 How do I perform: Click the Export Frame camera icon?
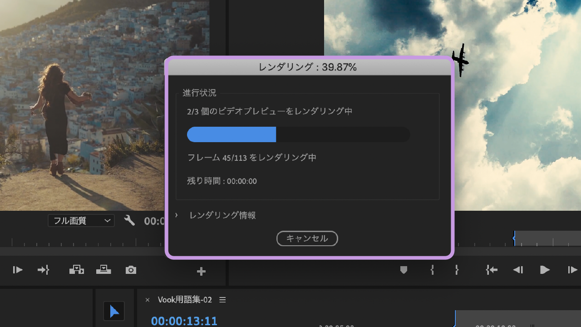pyautogui.click(x=131, y=270)
